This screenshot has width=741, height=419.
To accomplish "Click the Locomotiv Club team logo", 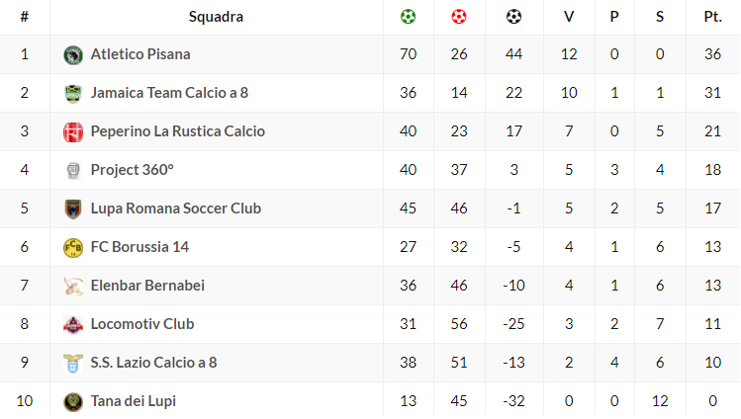I will tap(72, 324).
